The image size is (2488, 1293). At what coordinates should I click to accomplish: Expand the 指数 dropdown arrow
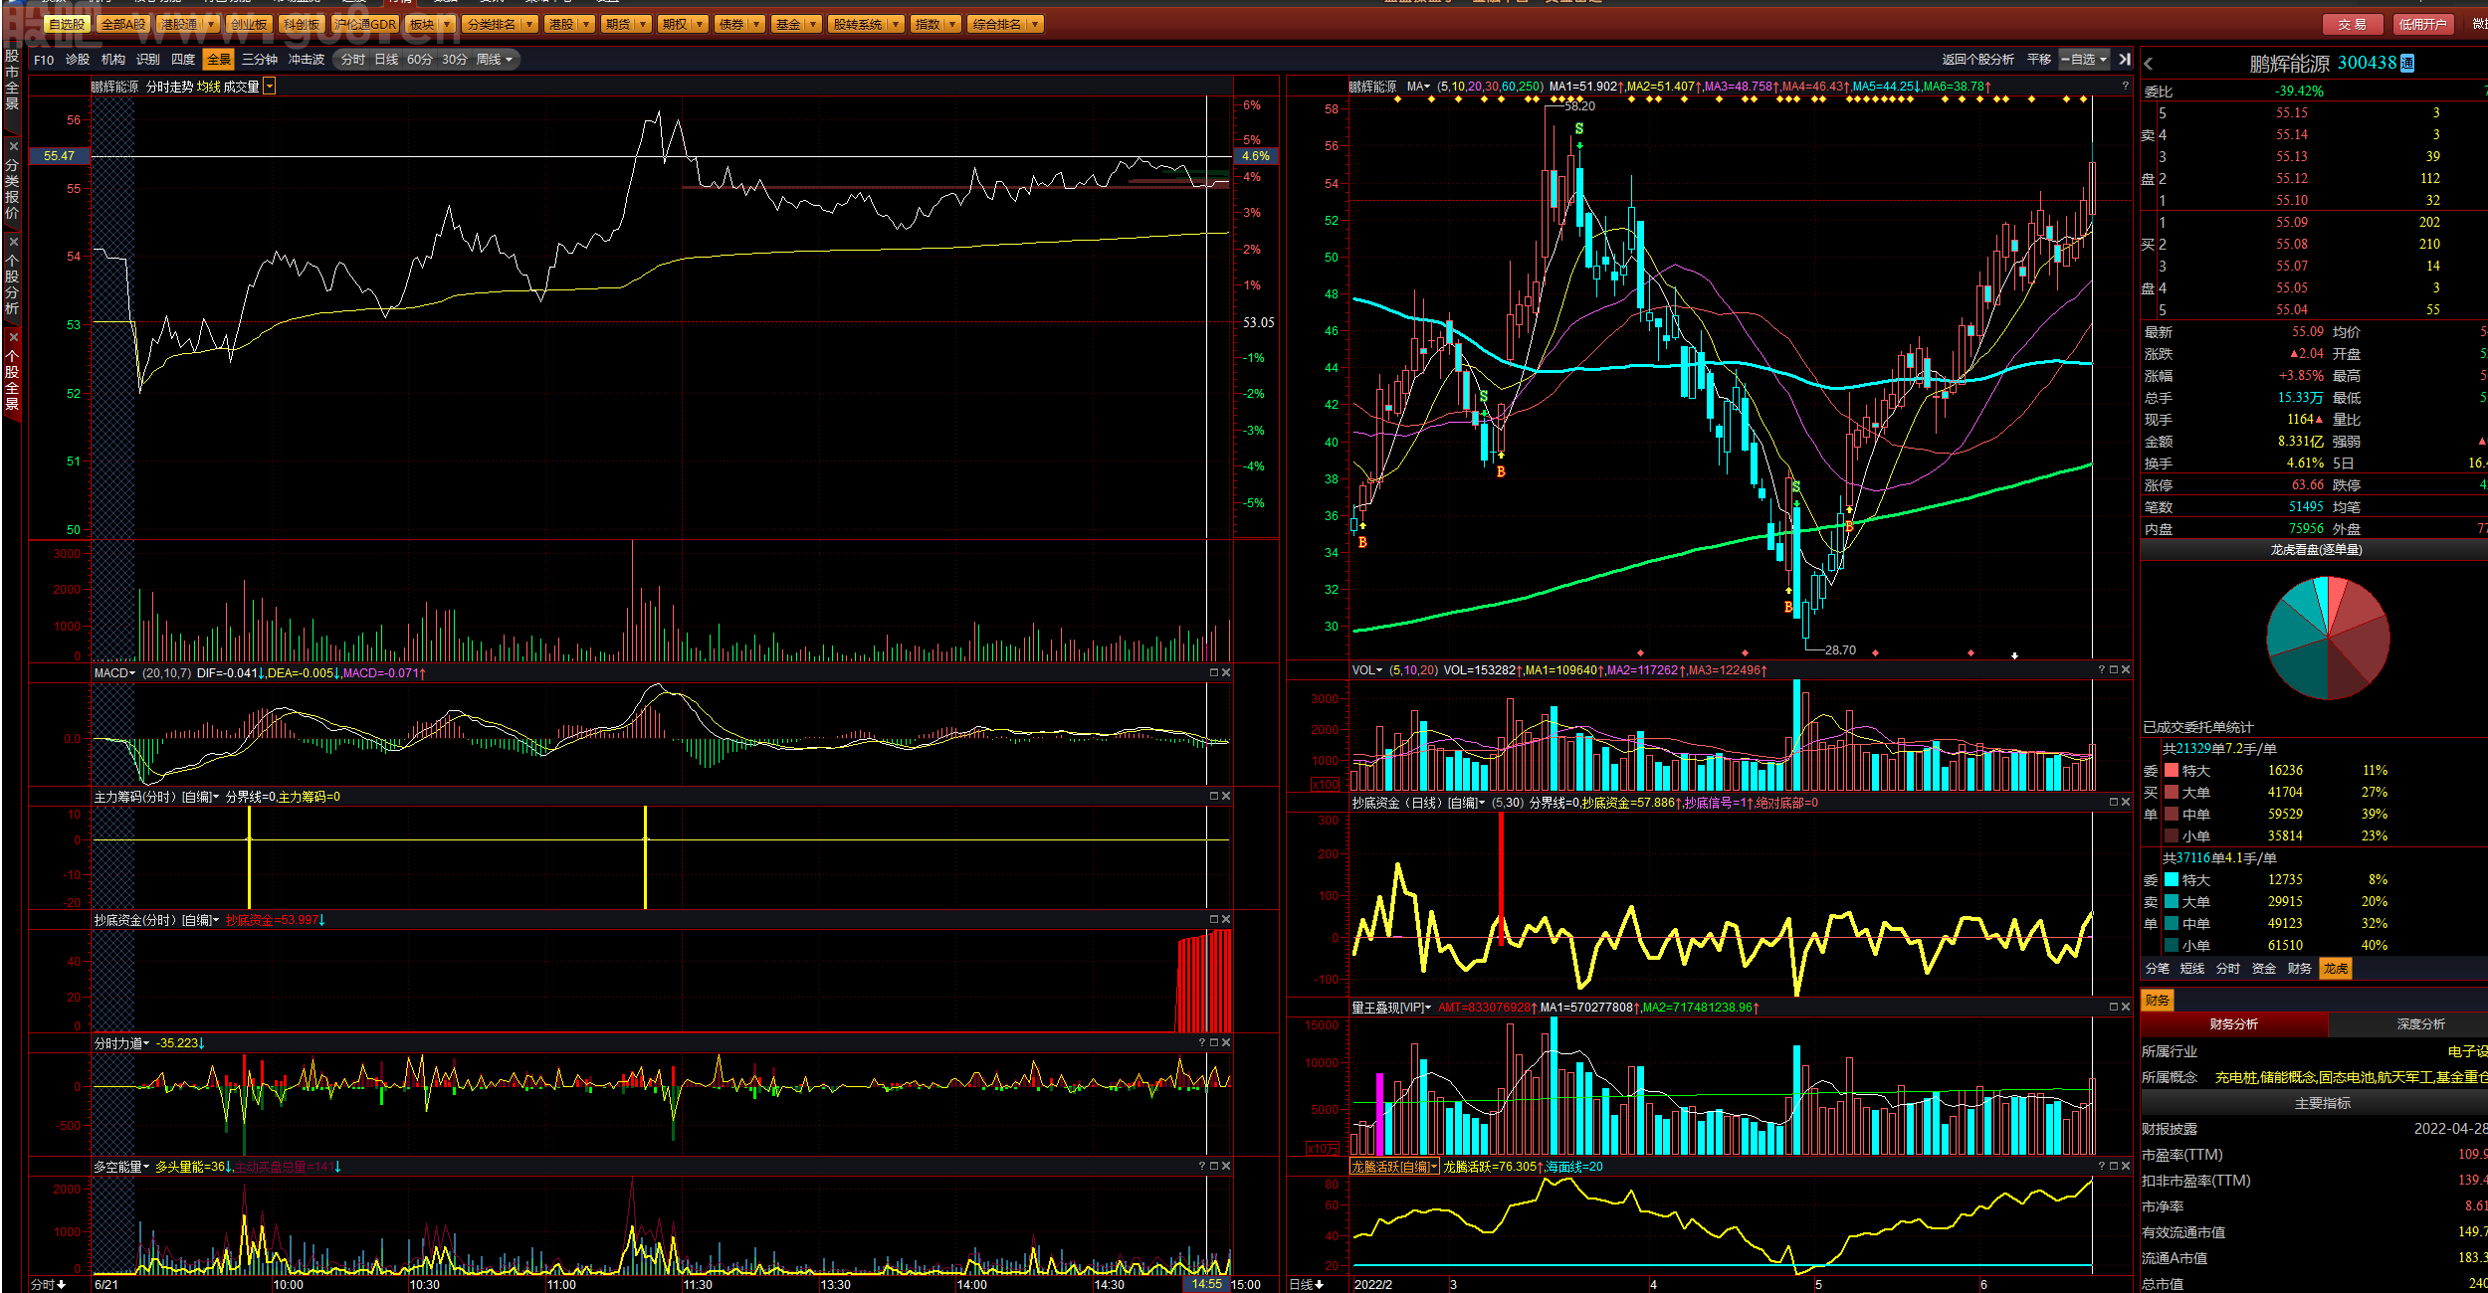pyautogui.click(x=952, y=24)
